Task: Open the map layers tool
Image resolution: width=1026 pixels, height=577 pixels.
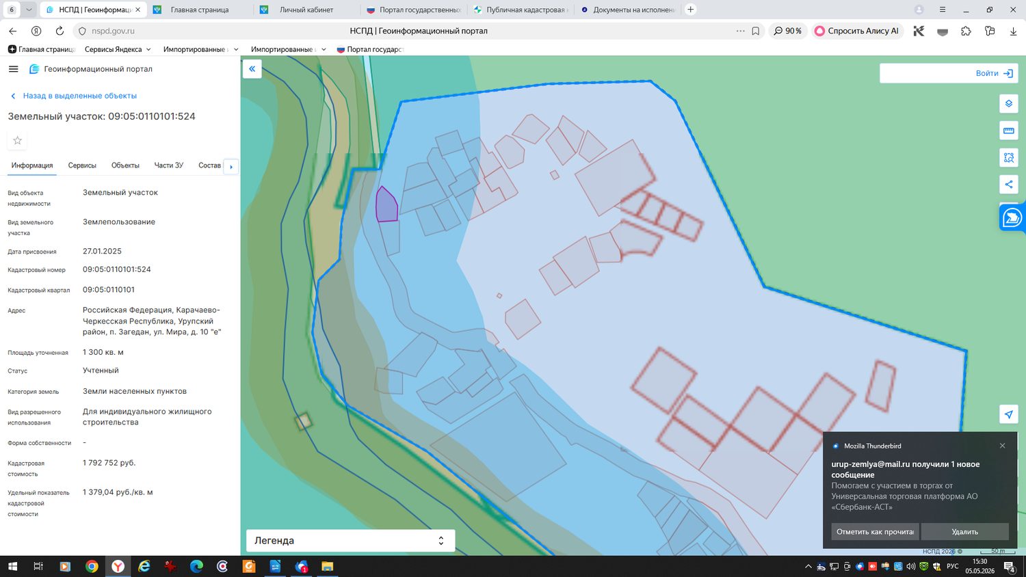Action: [x=1008, y=104]
